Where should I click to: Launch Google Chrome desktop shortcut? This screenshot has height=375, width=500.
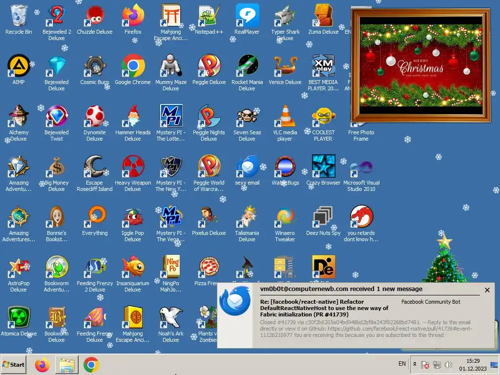coord(133,66)
